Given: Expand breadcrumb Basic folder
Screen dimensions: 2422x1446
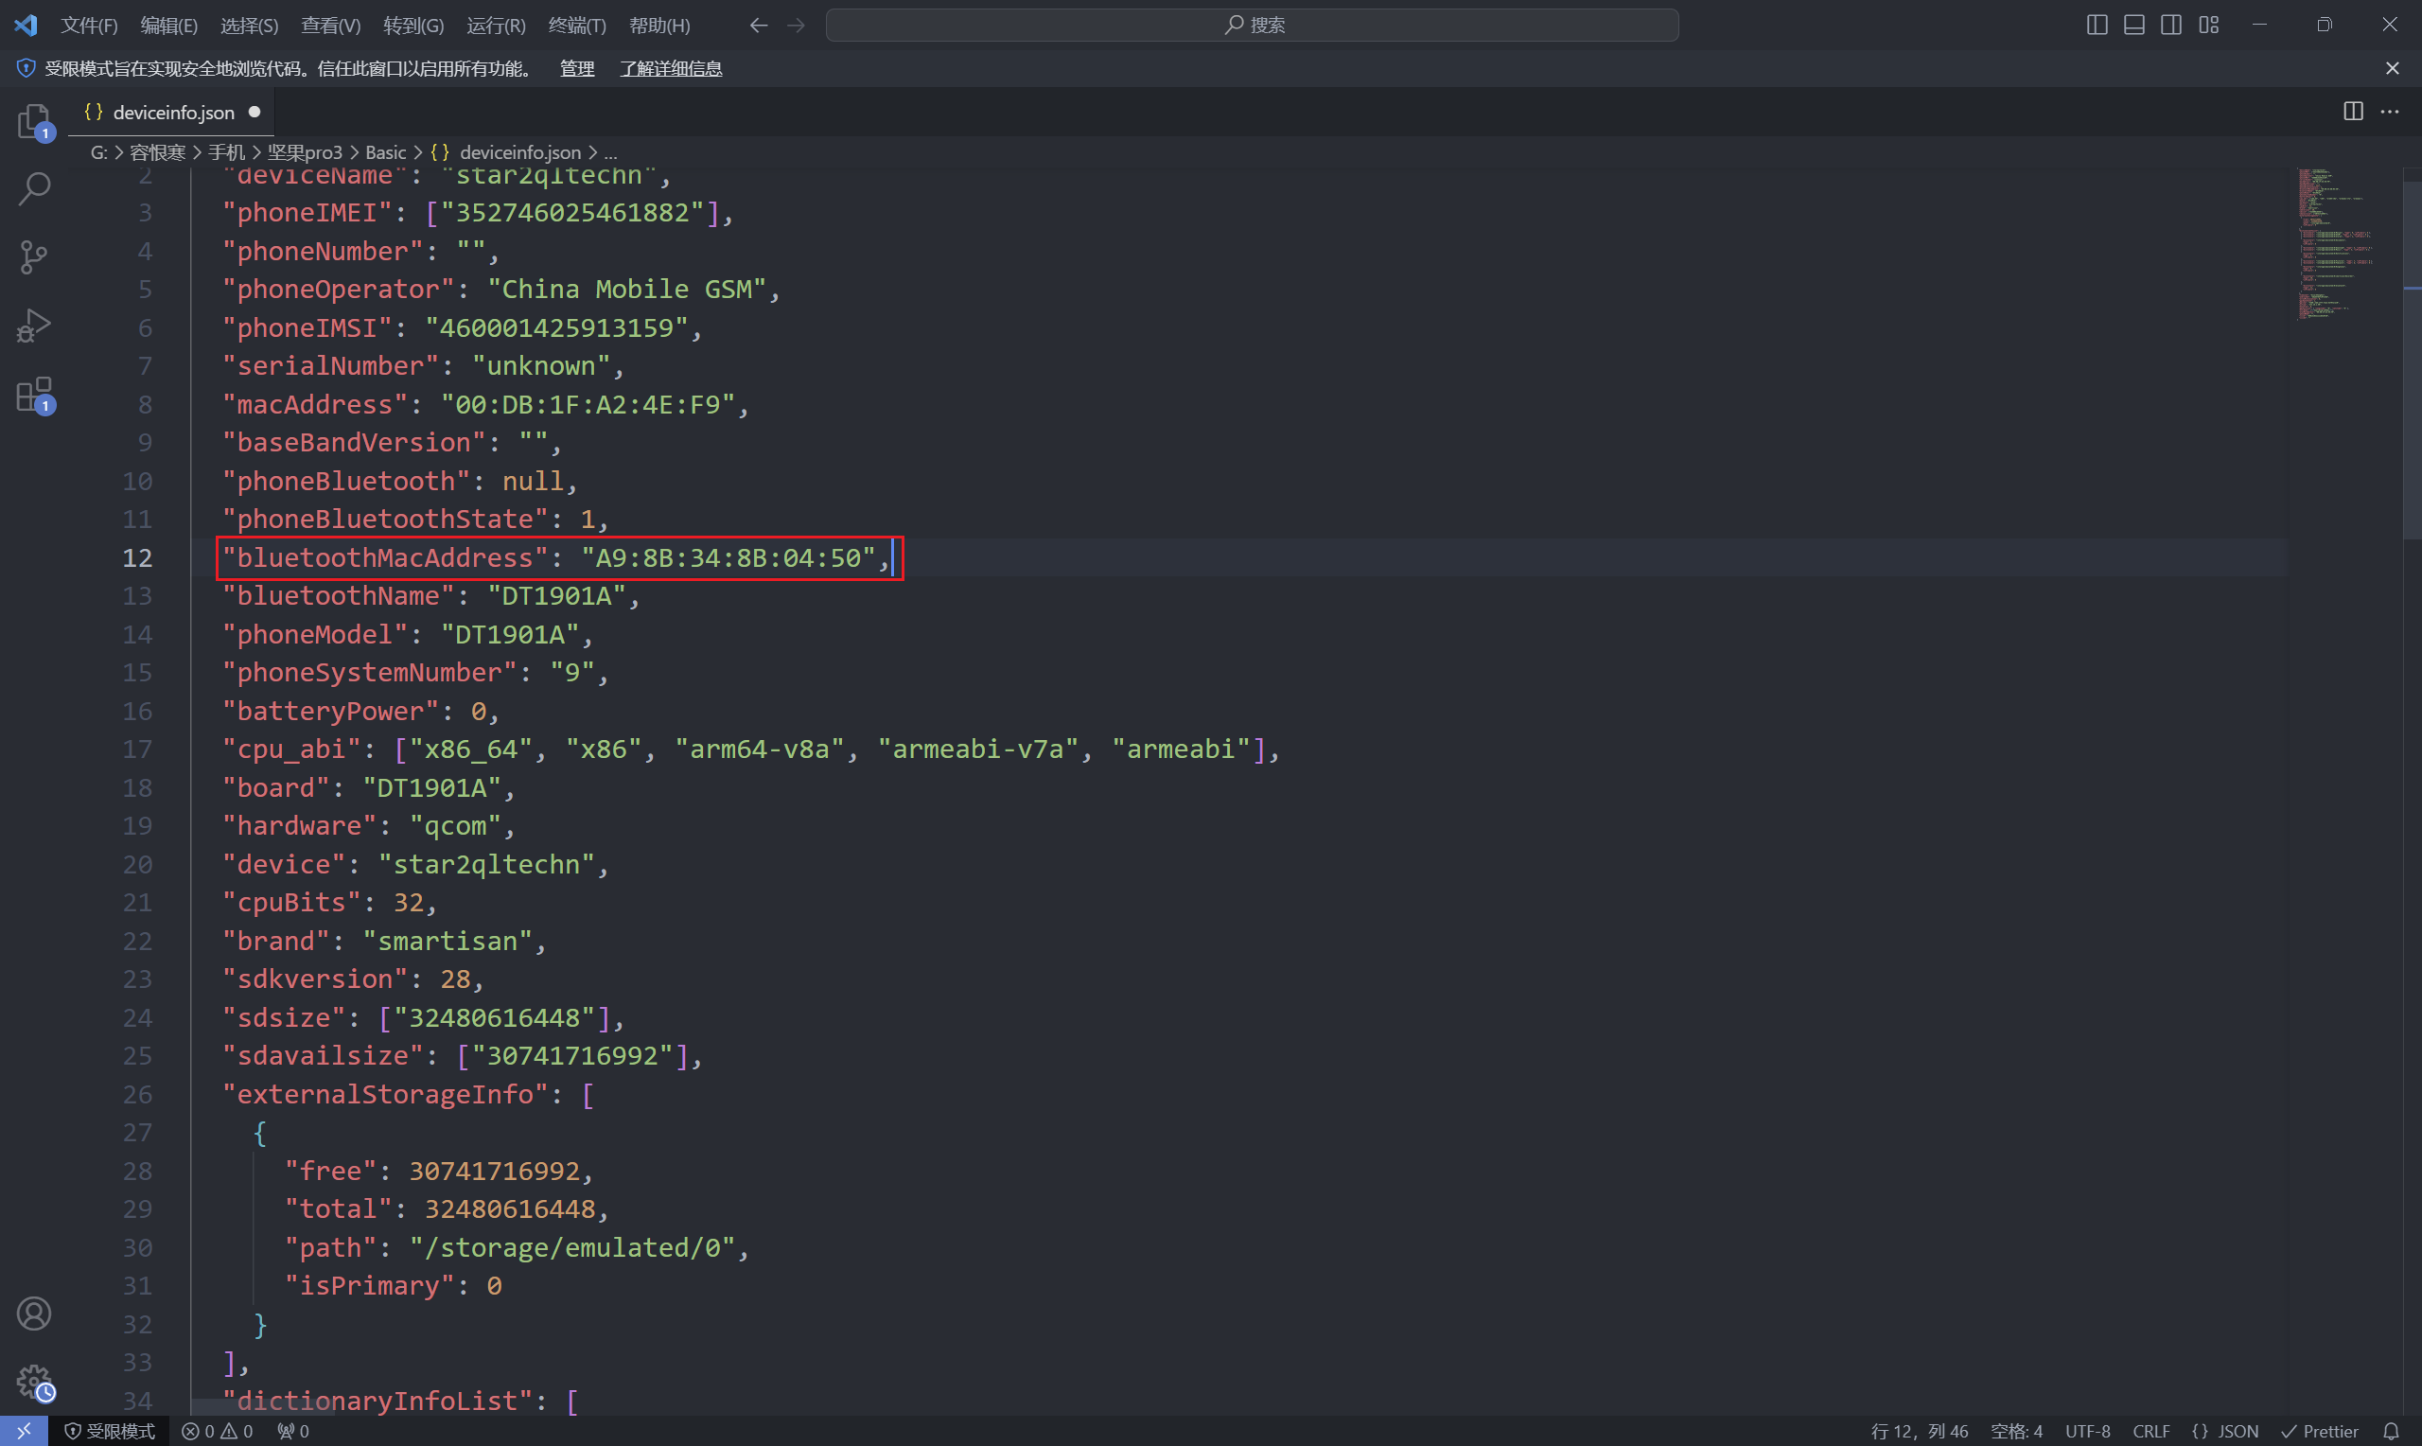Looking at the screenshot, I should pyautogui.click(x=386, y=152).
